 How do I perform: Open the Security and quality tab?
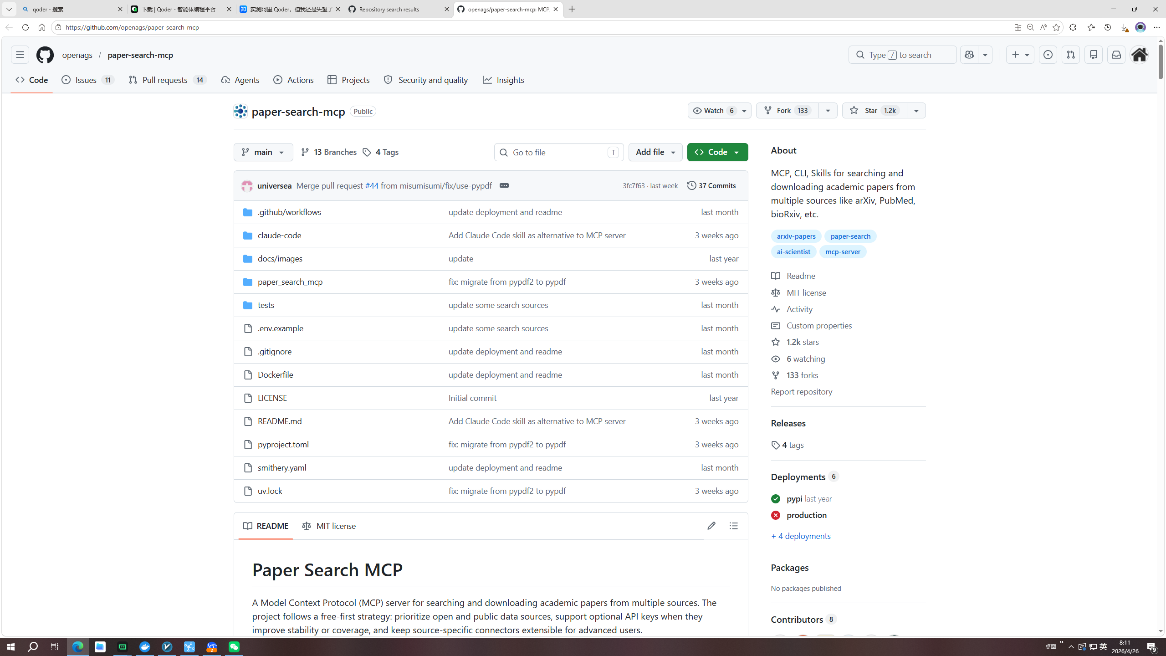(426, 80)
